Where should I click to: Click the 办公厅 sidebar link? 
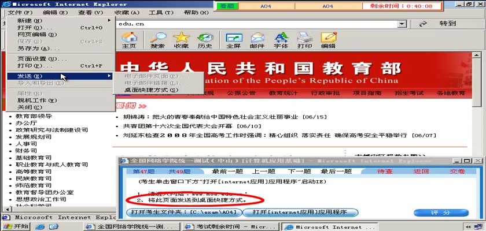pos(27,123)
